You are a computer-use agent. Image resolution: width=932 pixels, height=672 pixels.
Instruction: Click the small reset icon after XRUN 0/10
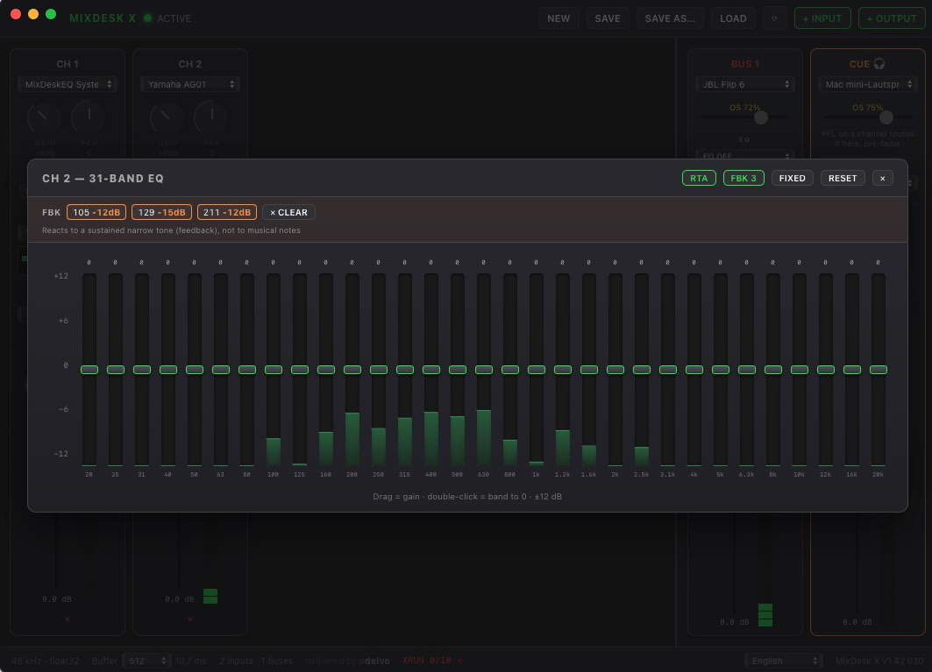click(460, 661)
